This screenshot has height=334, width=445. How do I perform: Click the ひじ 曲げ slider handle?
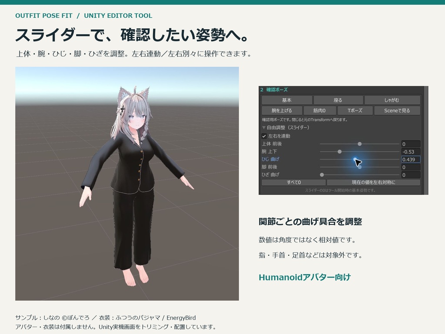(x=355, y=159)
